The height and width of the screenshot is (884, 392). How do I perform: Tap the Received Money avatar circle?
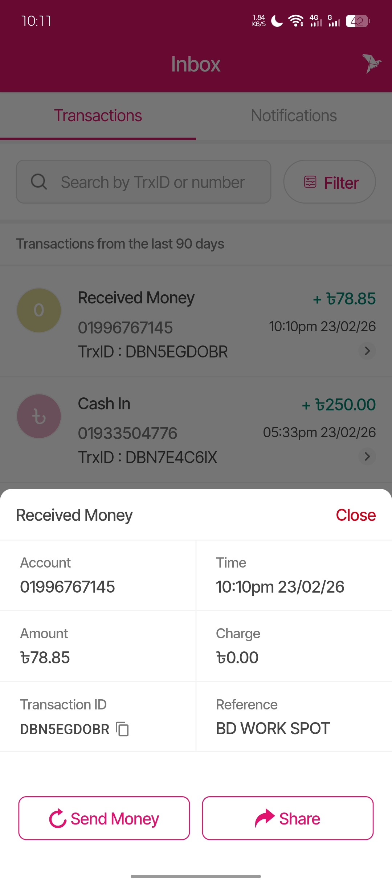(x=39, y=310)
